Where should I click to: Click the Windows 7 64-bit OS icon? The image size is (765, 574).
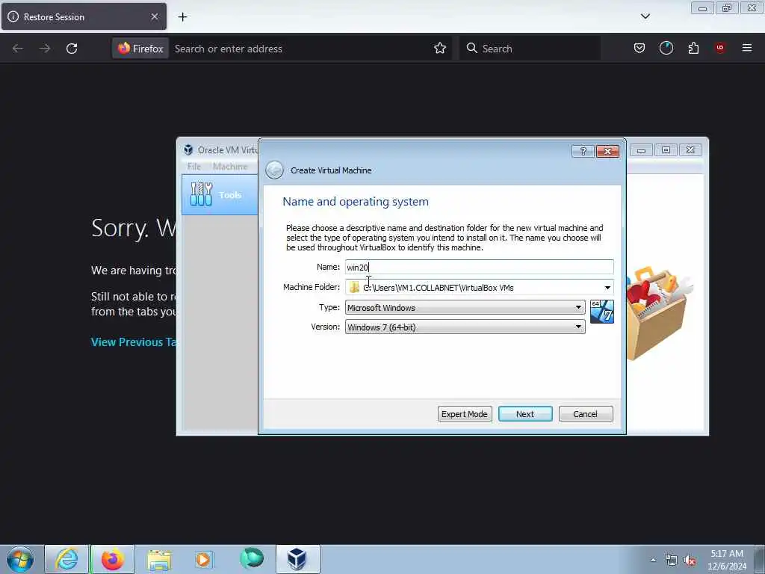pyautogui.click(x=602, y=312)
